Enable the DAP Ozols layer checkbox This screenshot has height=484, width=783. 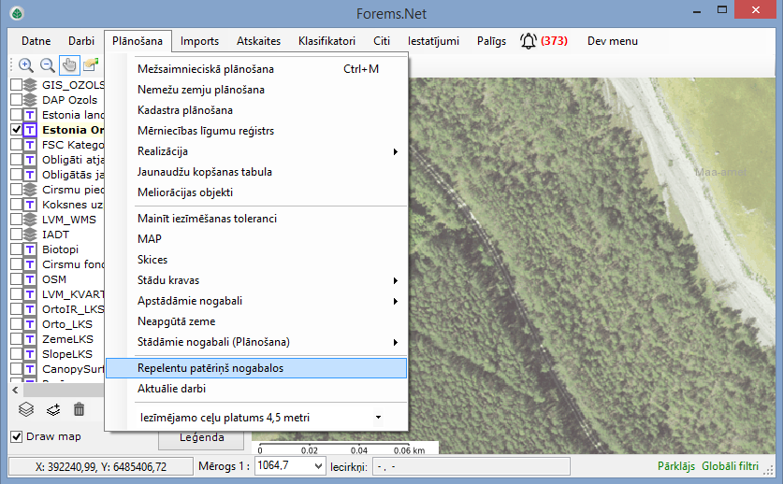coord(17,100)
